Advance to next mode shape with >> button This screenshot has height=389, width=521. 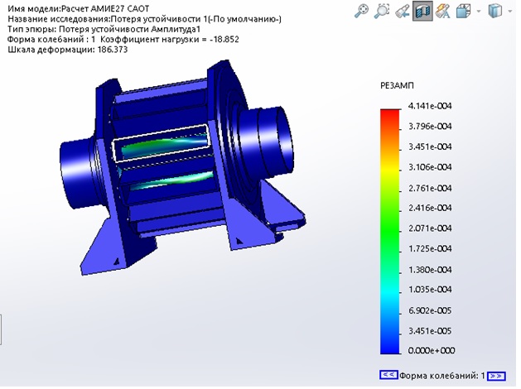point(496,376)
